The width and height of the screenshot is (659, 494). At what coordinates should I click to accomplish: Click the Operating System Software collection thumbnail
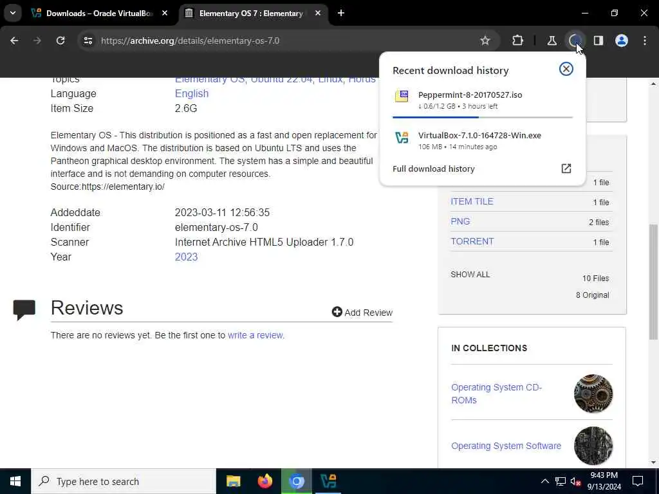point(593,446)
